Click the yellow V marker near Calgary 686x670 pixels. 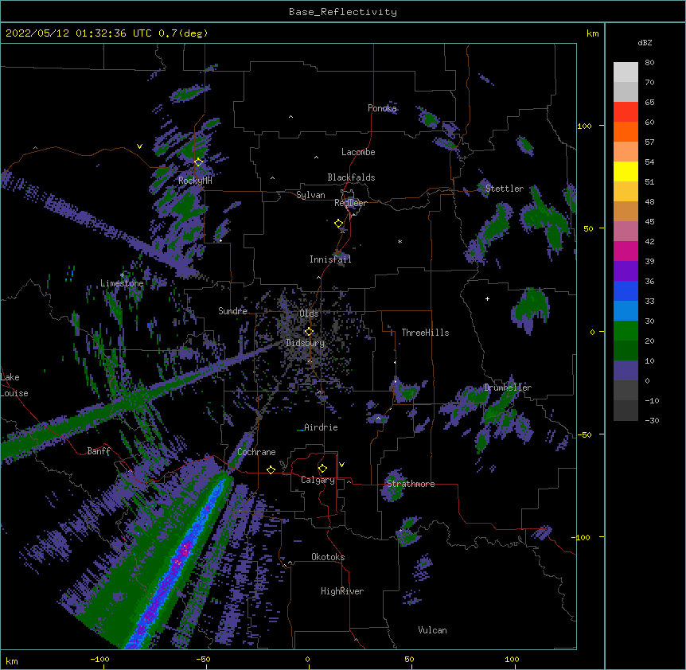341,465
